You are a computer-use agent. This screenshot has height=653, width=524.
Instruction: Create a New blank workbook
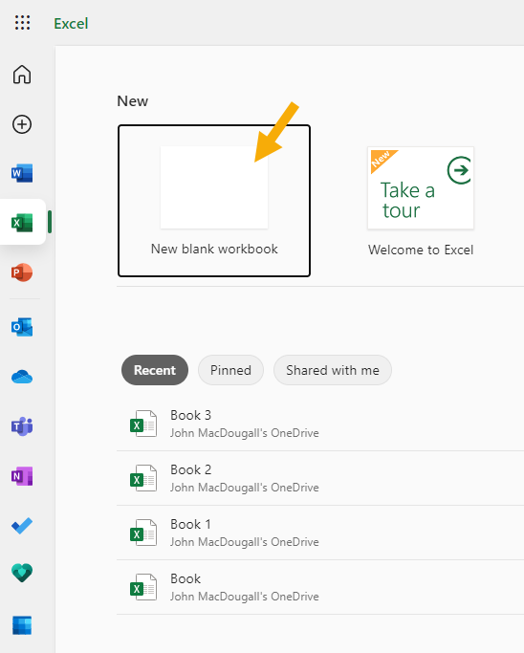(x=214, y=201)
